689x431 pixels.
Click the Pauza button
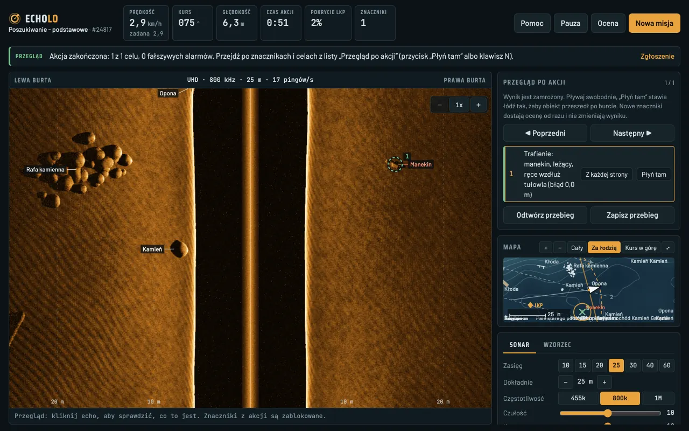point(571,23)
